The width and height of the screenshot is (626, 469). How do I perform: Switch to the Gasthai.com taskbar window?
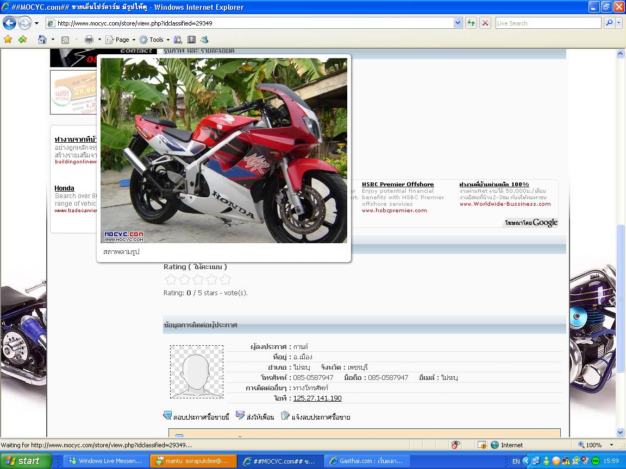tap(366, 461)
